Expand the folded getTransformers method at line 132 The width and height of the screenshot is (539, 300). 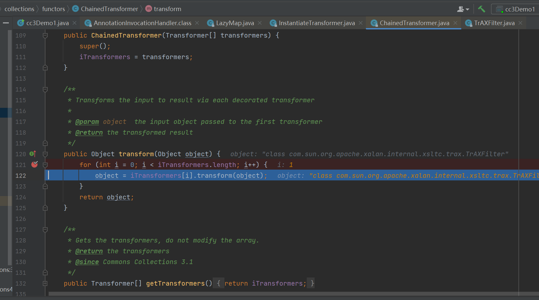(x=45, y=283)
